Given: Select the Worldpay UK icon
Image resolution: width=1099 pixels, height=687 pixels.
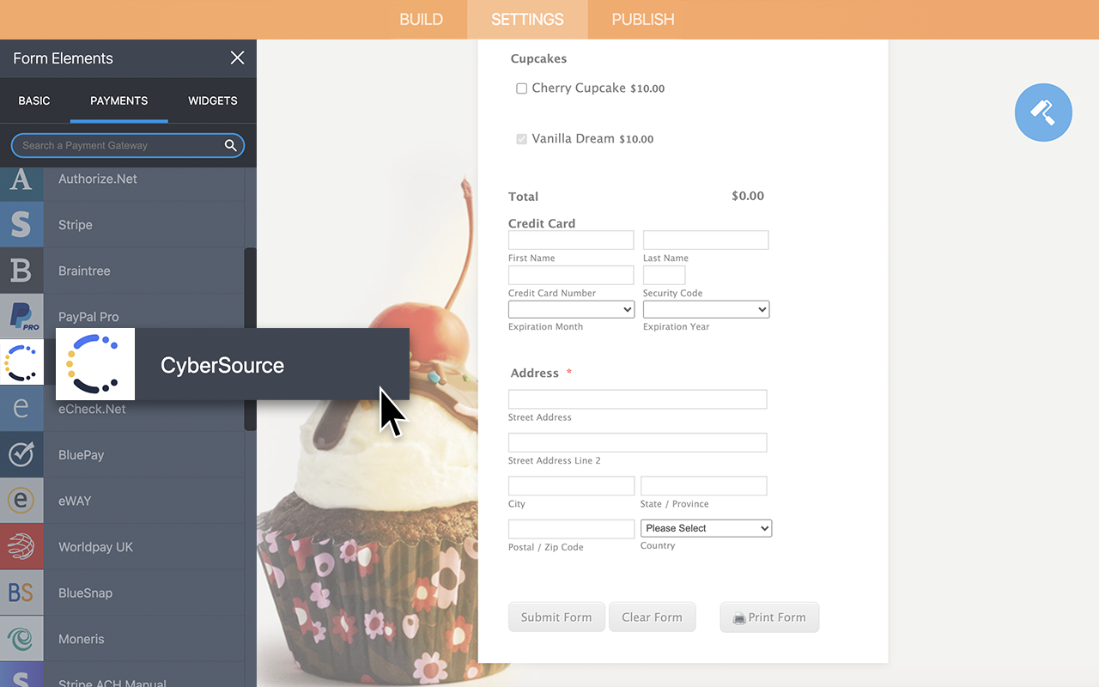Looking at the screenshot, I should (21, 546).
